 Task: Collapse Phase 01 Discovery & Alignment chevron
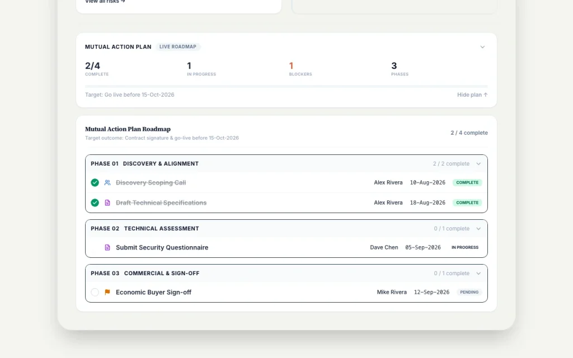tap(478, 164)
